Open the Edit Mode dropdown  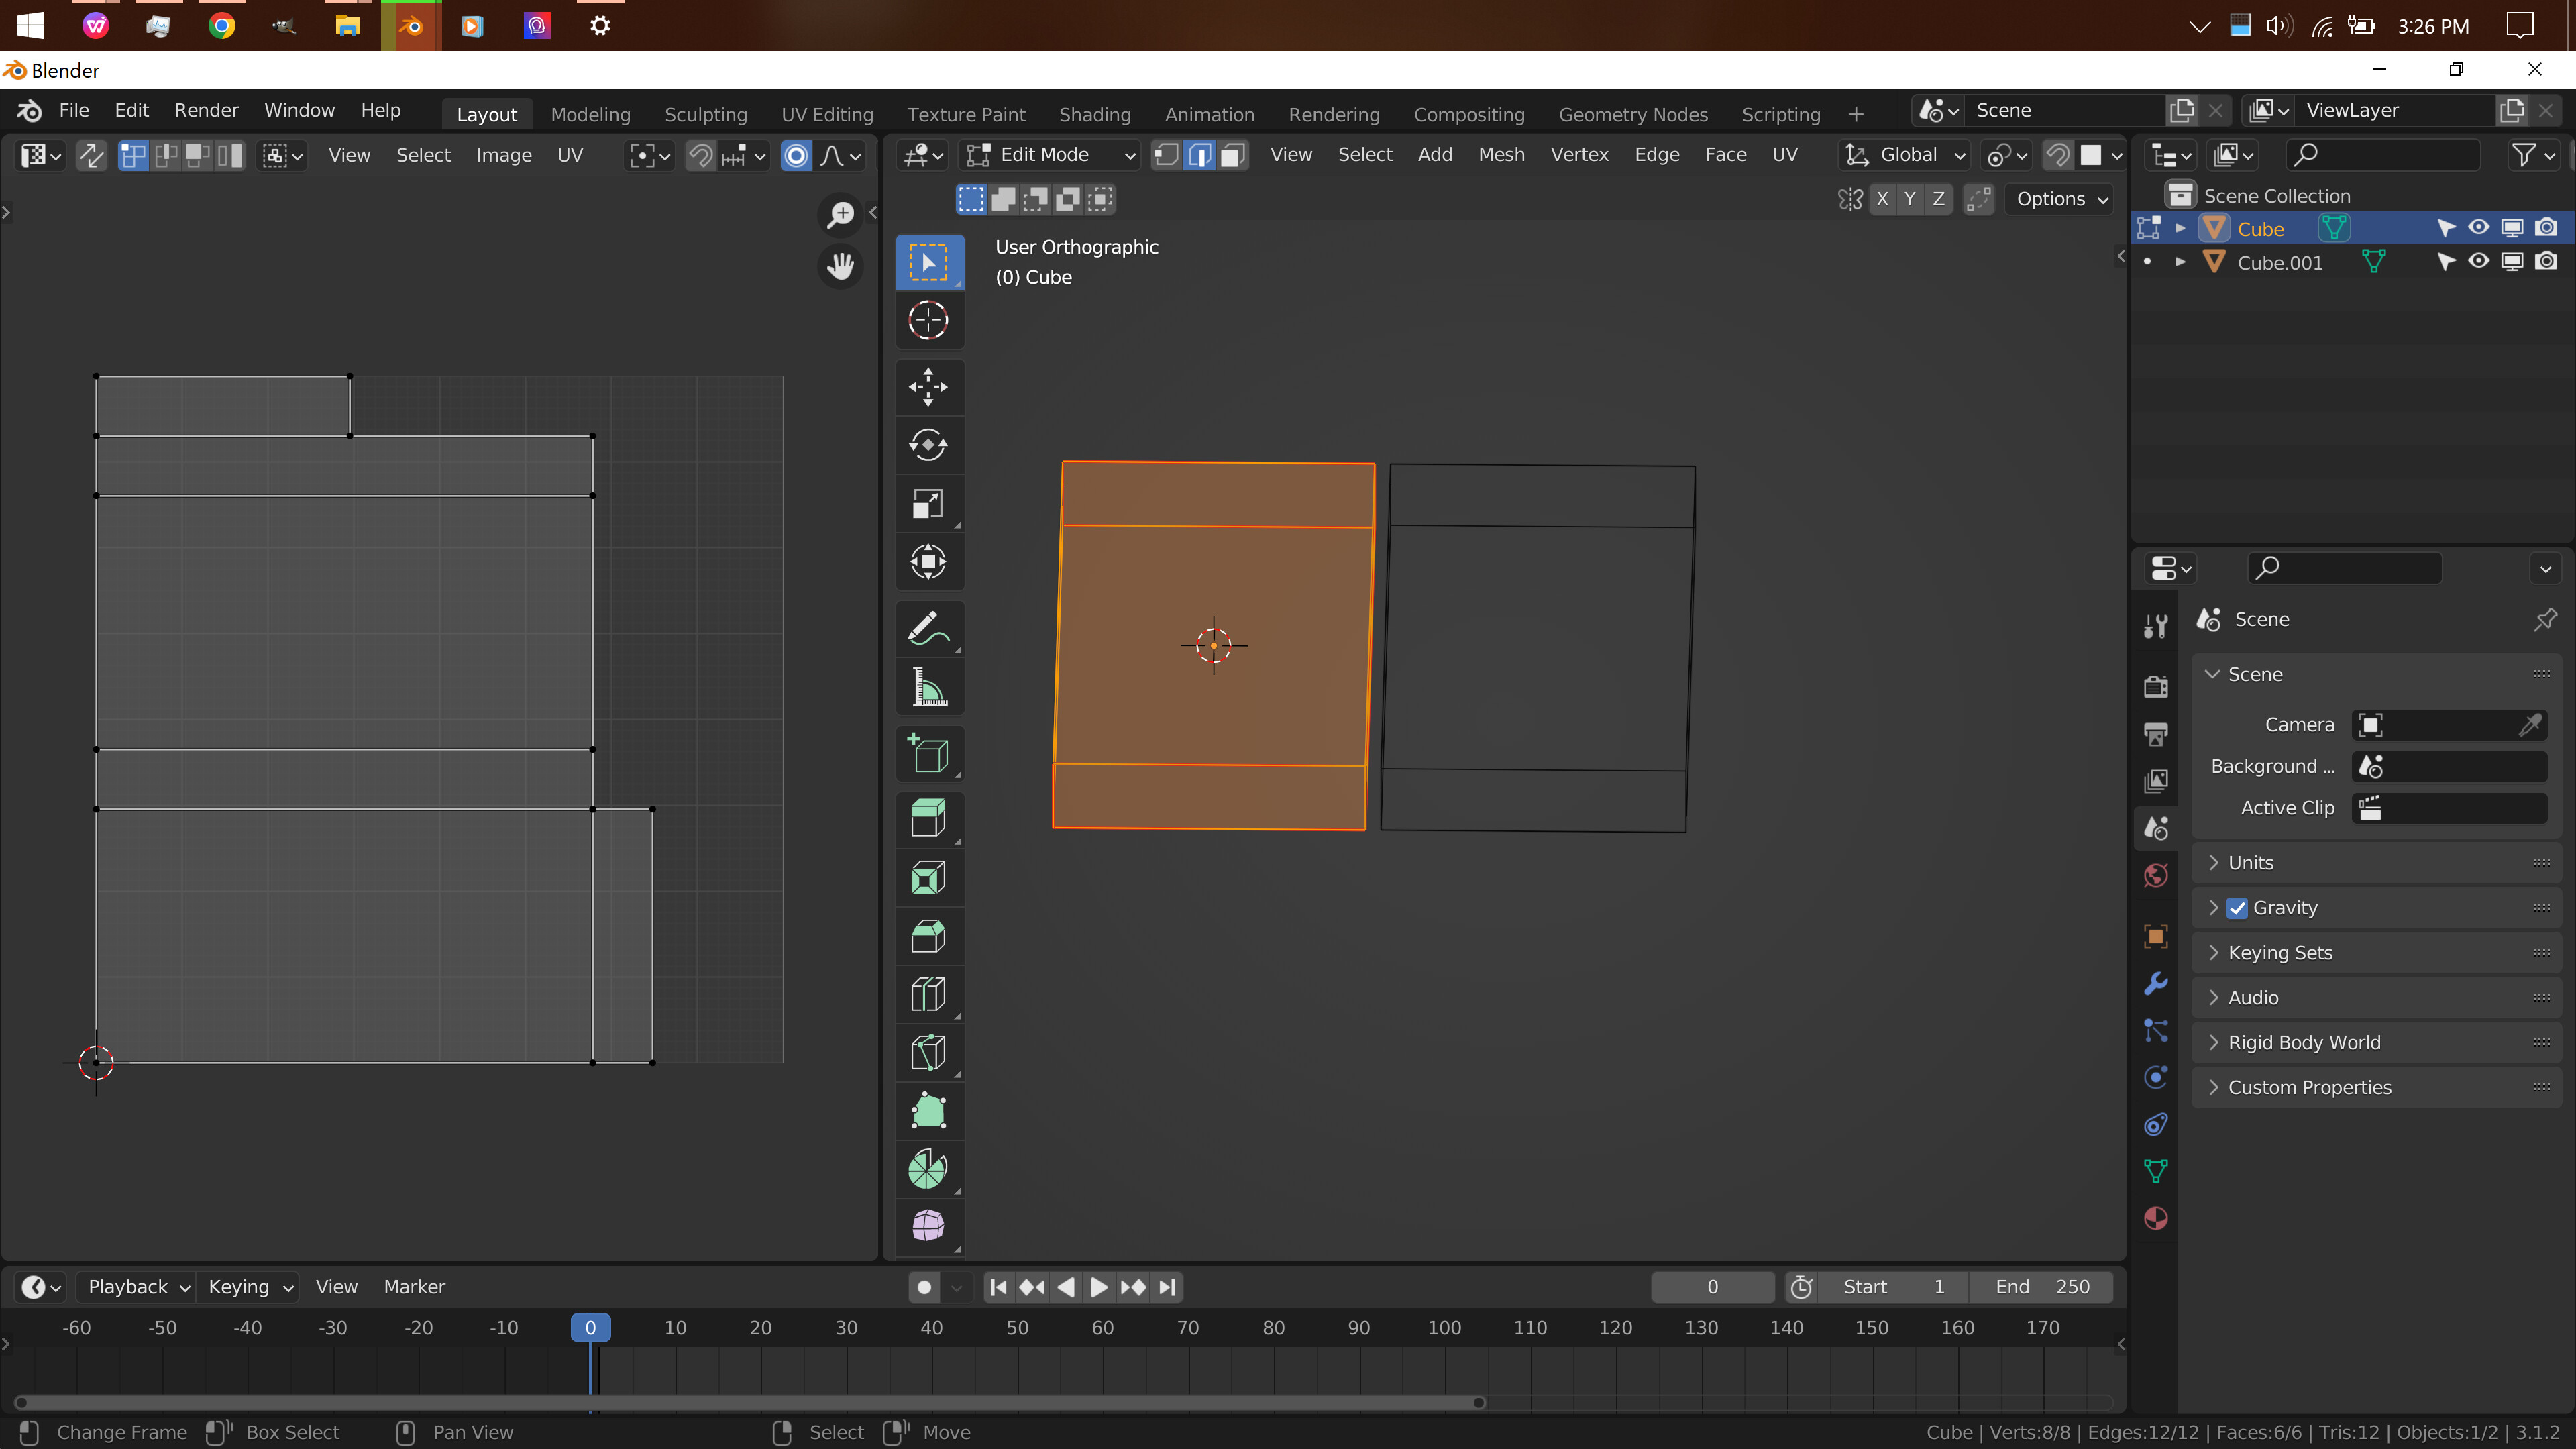1050,155
